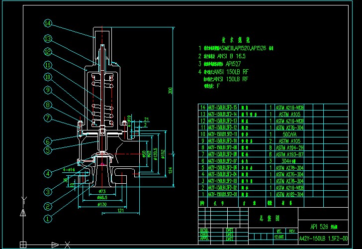This screenshot has width=362, height=249.
Task: Click ASTM A194-2H material in row 8
Action: click(x=289, y=147)
